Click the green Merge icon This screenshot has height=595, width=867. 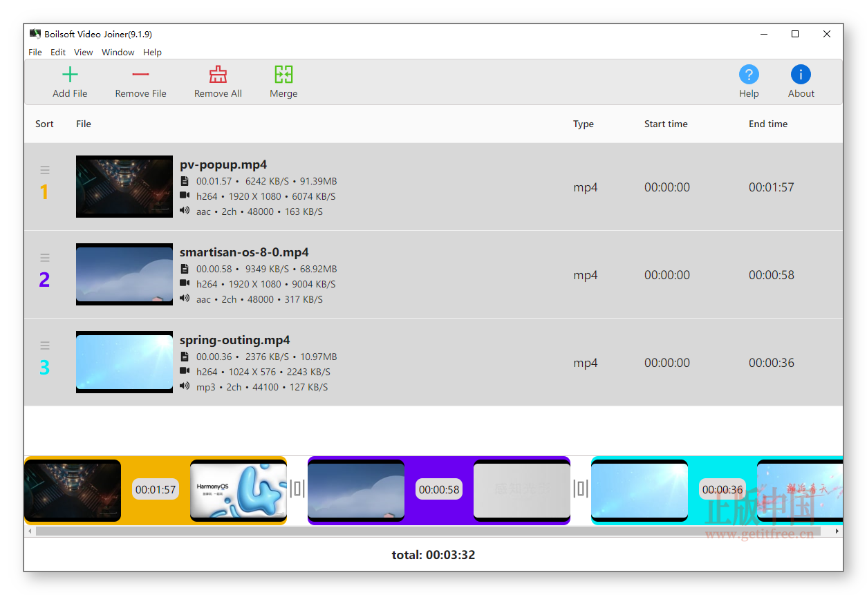(283, 75)
